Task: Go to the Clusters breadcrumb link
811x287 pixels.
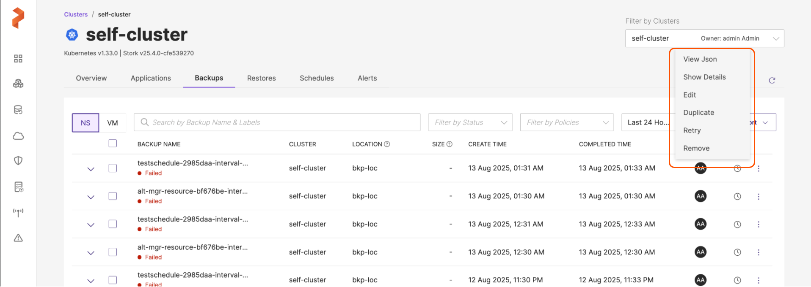Action: (x=76, y=14)
